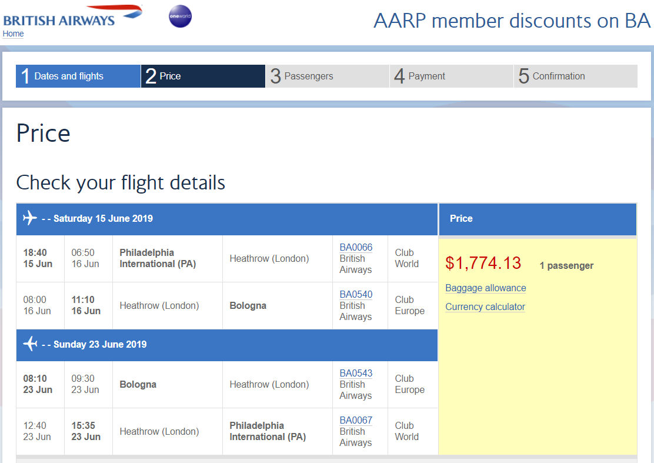Go to step 1 Dates and flights

pyautogui.click(x=78, y=76)
